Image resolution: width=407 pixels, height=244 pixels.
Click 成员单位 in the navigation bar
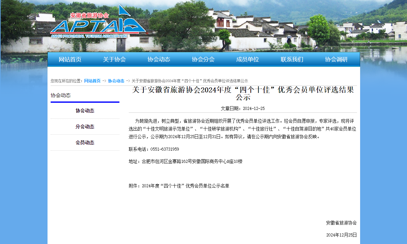click(248, 60)
